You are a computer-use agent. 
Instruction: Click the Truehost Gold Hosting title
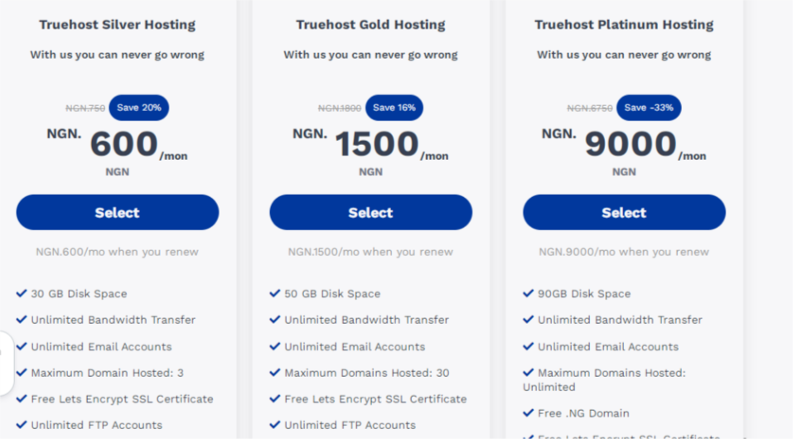[370, 25]
